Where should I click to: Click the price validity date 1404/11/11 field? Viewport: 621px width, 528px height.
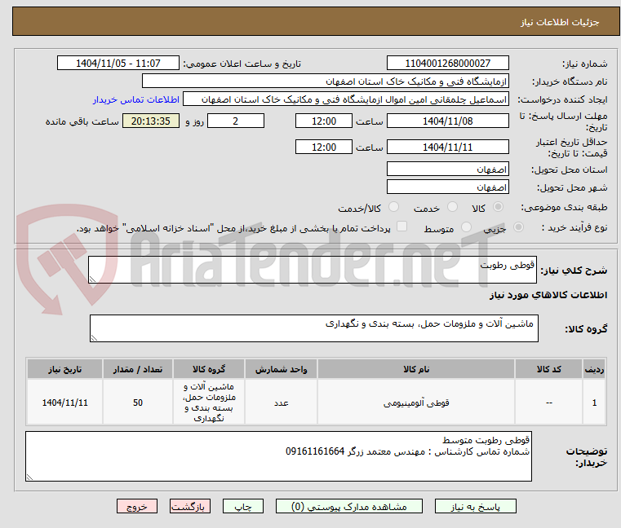[x=447, y=147]
